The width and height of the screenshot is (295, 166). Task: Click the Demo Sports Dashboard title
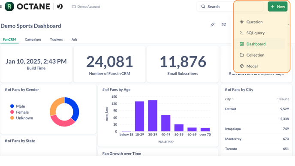click(x=31, y=26)
